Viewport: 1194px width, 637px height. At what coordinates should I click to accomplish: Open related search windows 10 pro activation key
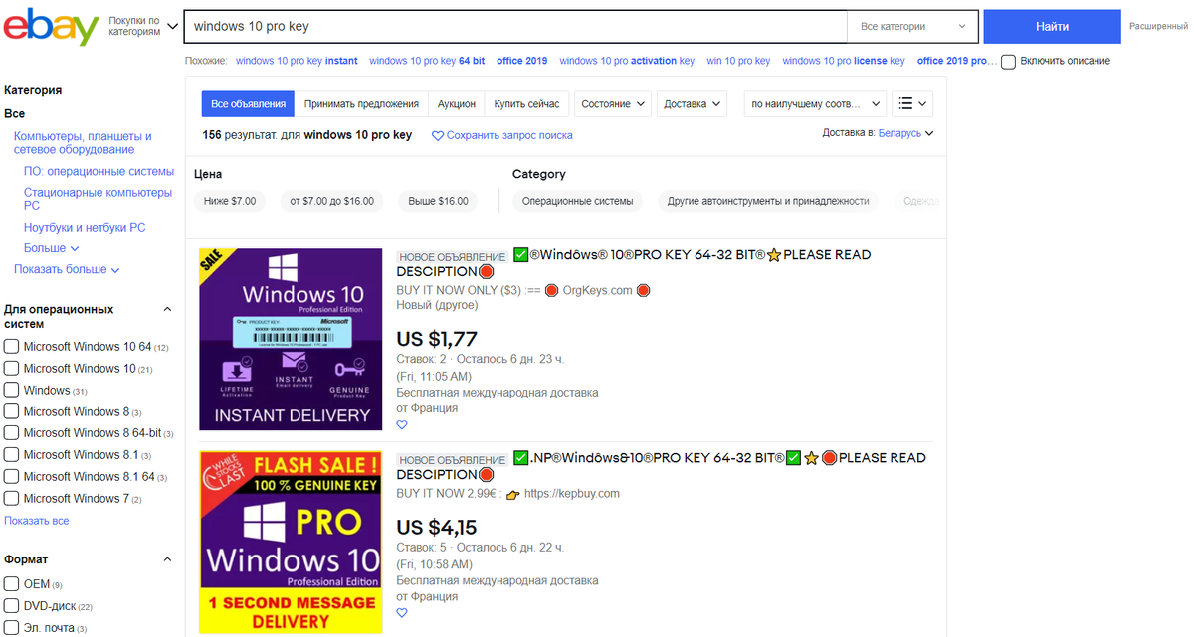[627, 61]
